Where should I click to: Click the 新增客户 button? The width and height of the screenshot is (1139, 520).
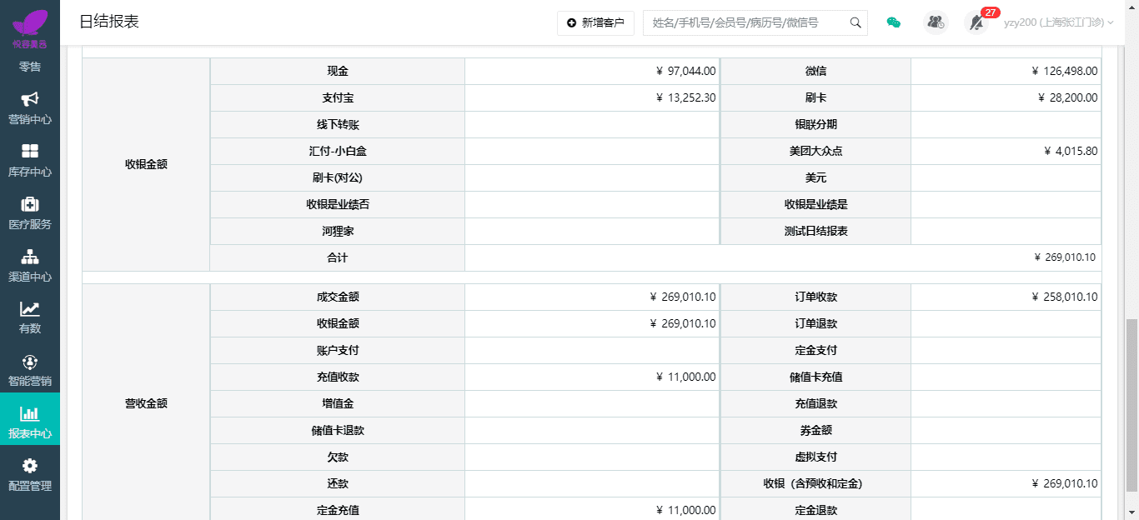point(595,22)
